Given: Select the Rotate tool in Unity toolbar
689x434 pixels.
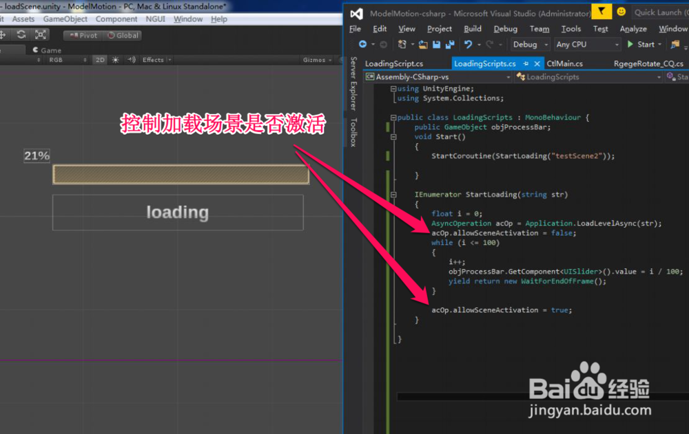Looking at the screenshot, I should [x=21, y=34].
